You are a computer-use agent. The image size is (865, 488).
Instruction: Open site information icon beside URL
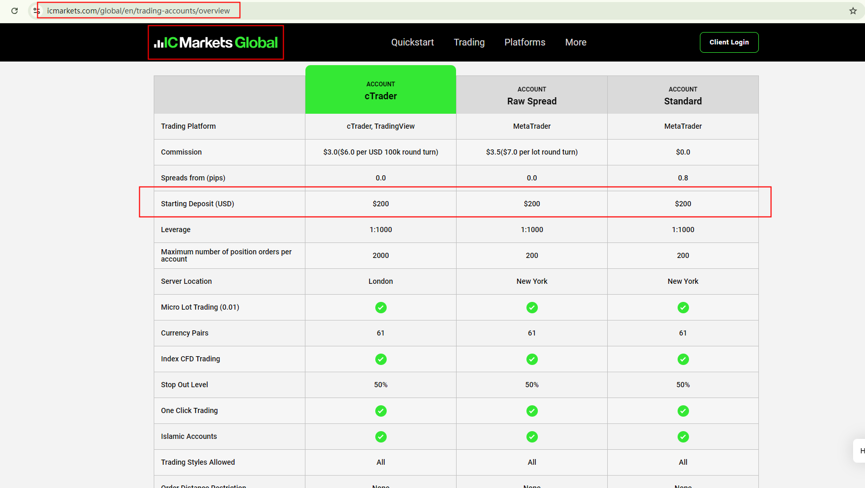coord(37,11)
